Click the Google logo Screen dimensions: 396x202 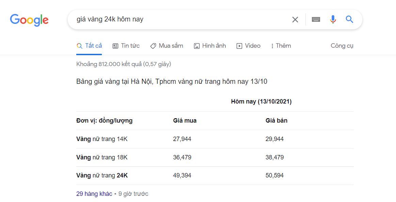[29, 20]
